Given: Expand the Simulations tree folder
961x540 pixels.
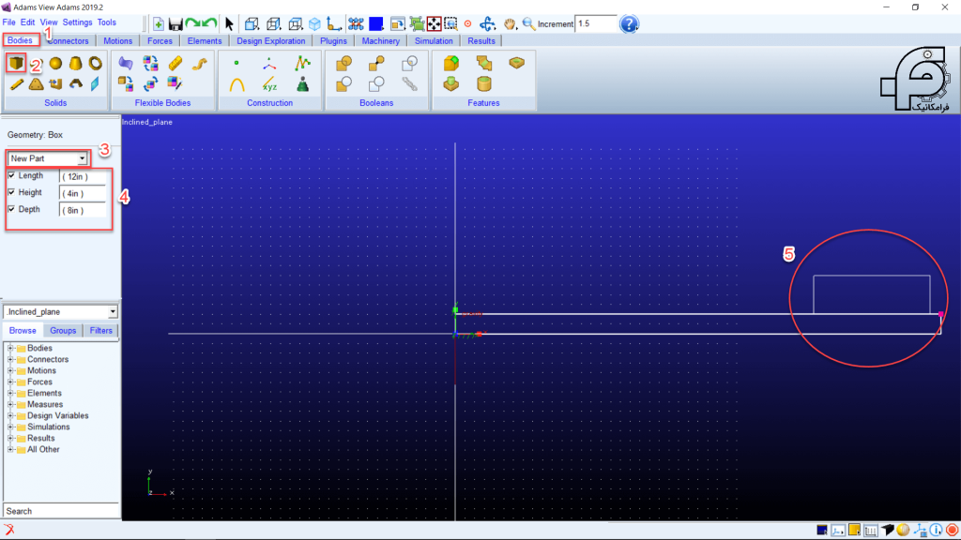Looking at the screenshot, I should [x=9, y=427].
